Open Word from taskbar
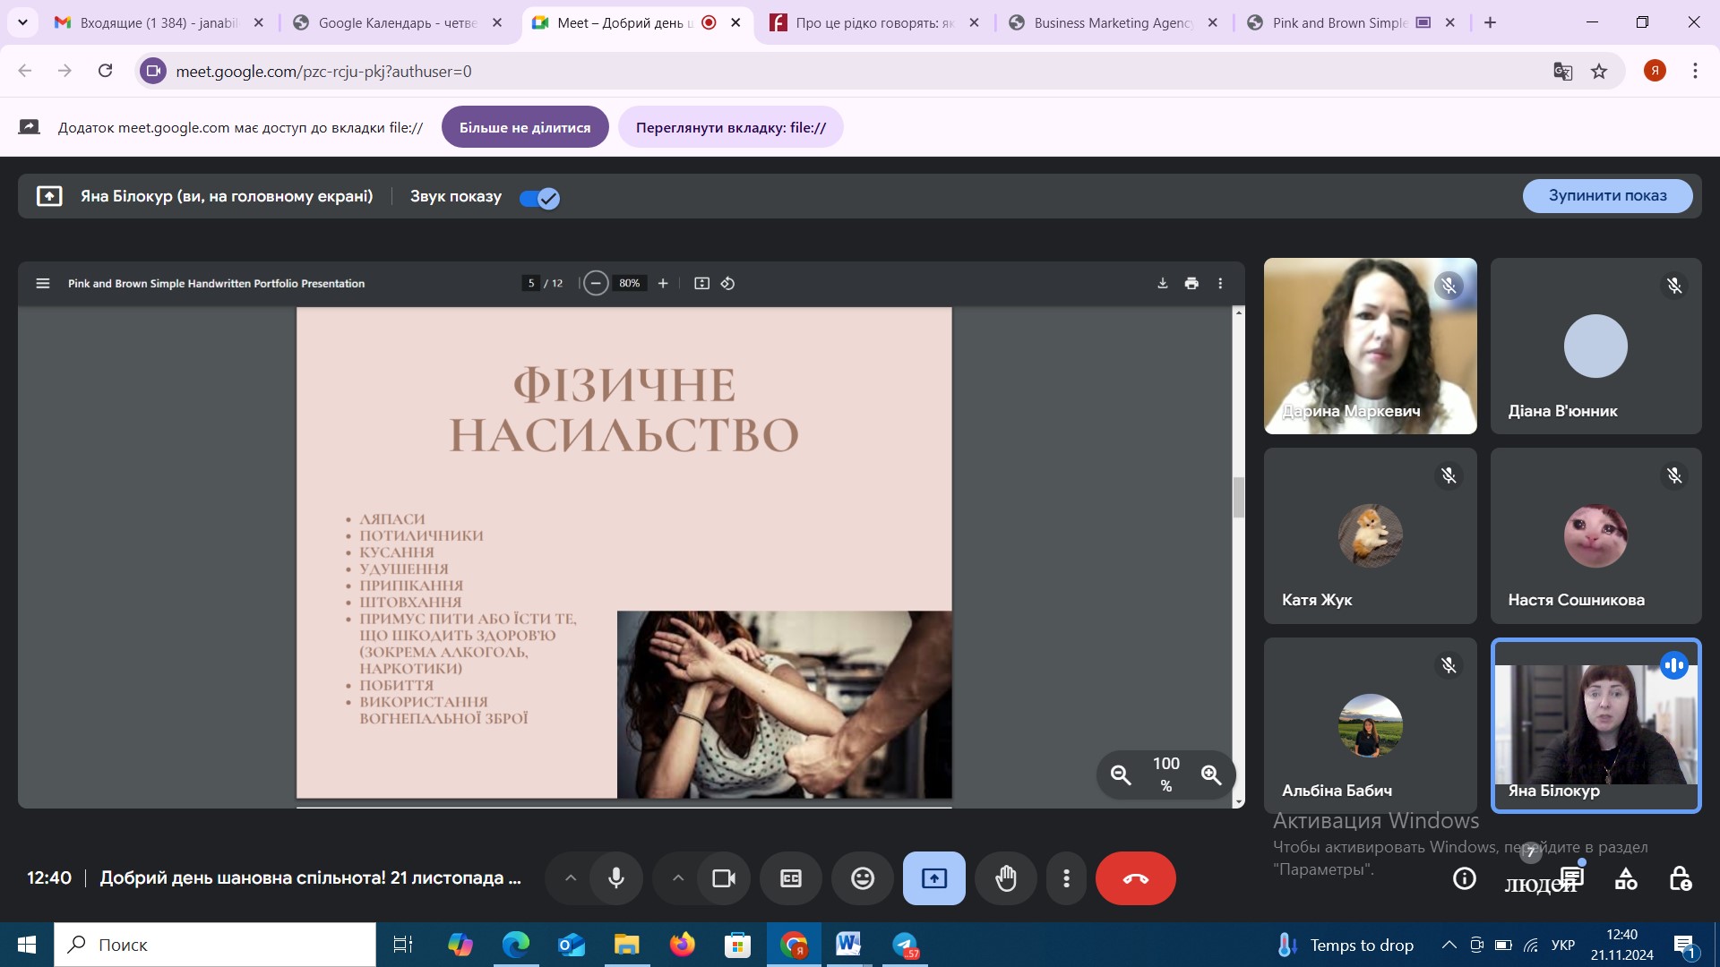Screen dimensions: 1720x967 click(x=848, y=945)
